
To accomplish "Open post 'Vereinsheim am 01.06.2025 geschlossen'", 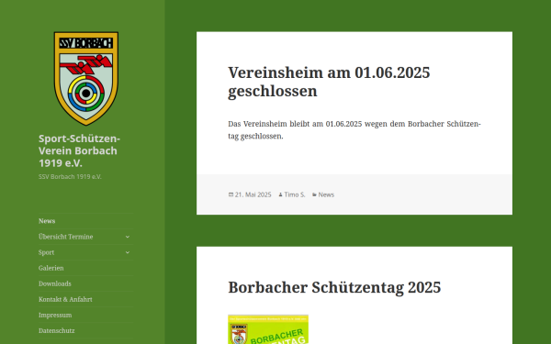I will point(329,82).
